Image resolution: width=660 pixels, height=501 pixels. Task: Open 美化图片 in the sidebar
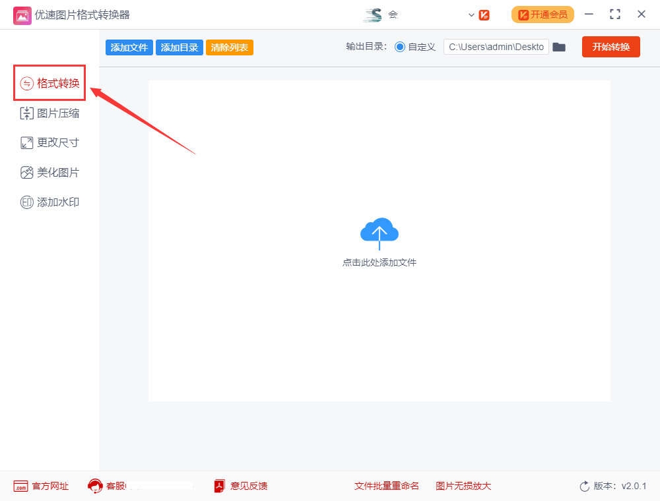click(49, 172)
